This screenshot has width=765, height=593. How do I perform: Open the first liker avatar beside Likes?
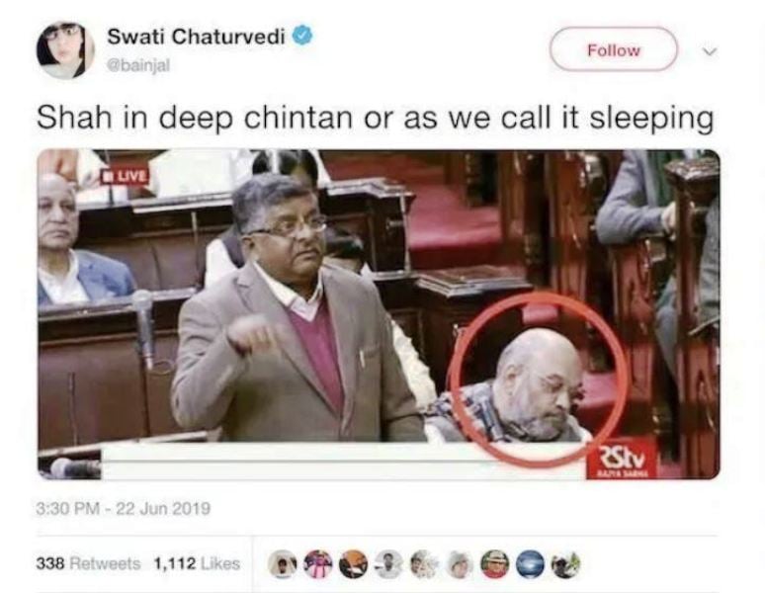282,564
